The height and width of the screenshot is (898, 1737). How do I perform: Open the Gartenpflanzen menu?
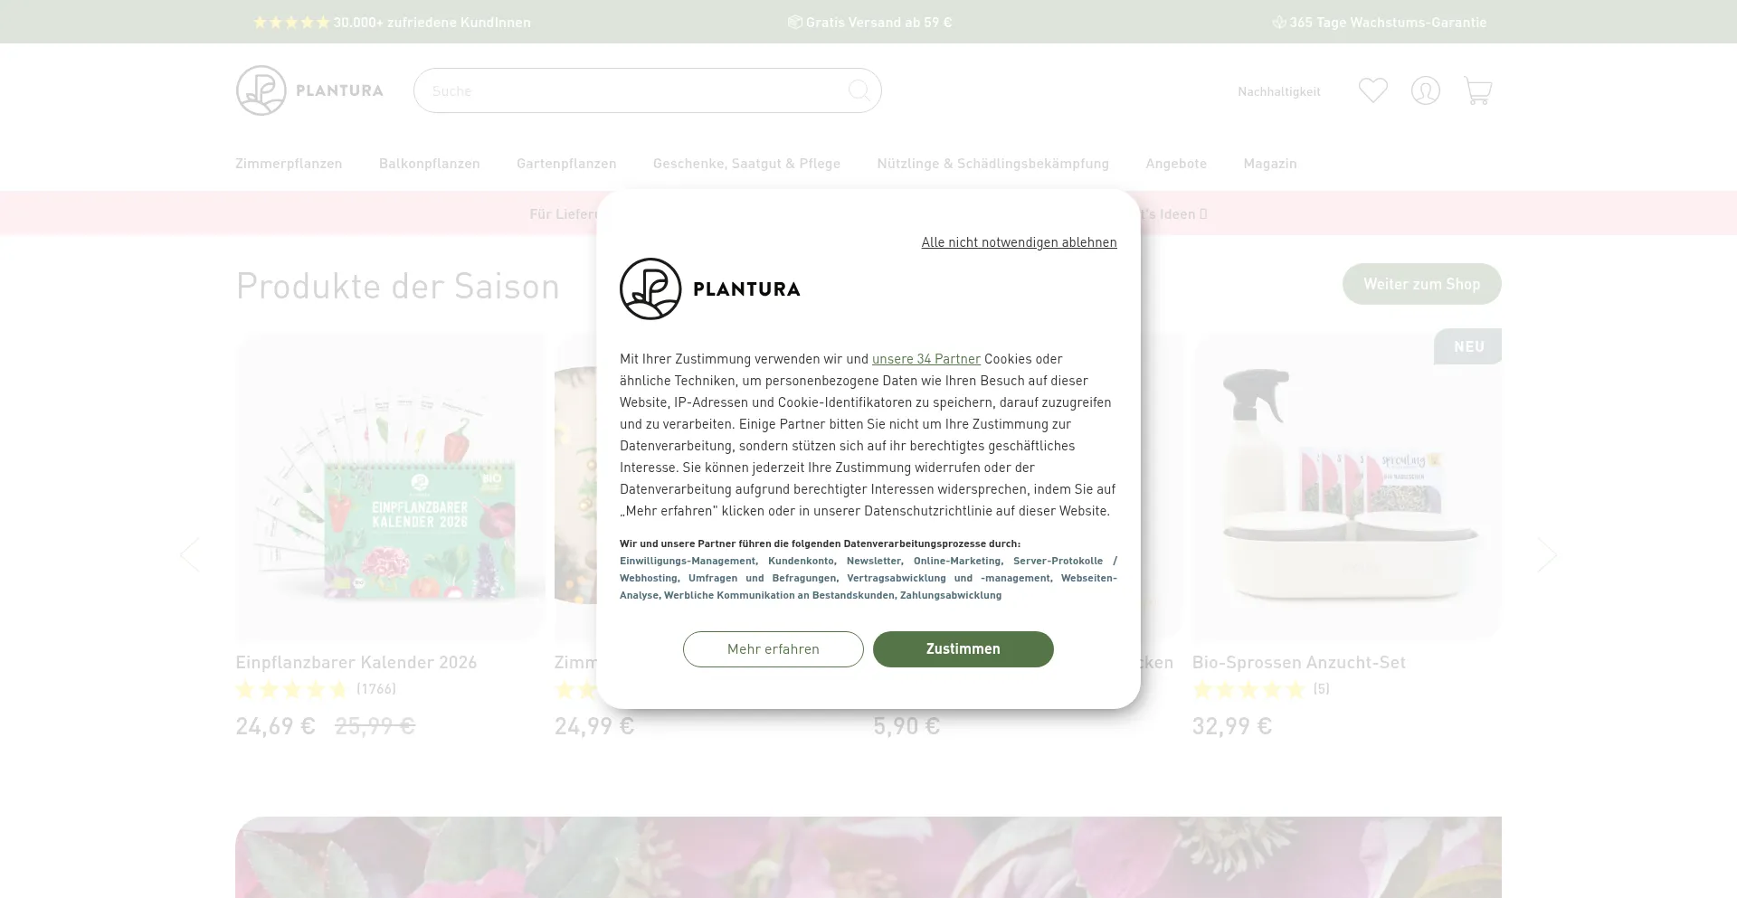pyautogui.click(x=566, y=164)
